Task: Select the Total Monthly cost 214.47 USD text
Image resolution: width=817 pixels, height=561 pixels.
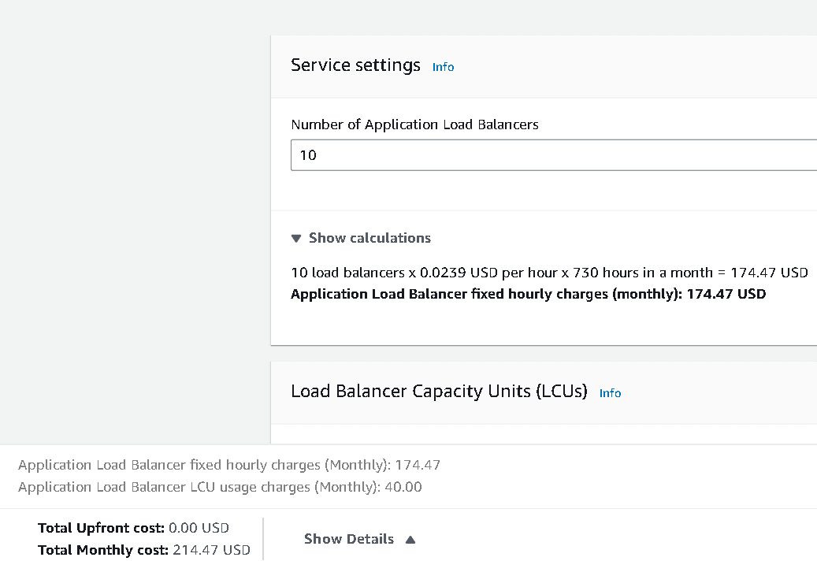Action: coord(144,550)
